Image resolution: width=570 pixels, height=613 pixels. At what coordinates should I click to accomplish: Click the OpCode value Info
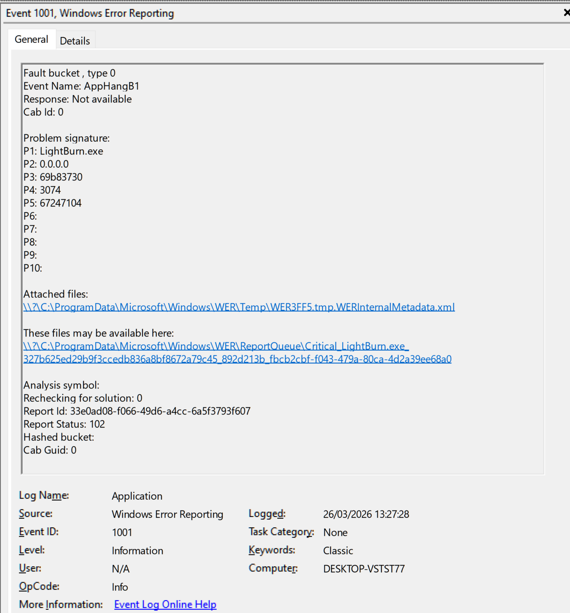pos(120,587)
